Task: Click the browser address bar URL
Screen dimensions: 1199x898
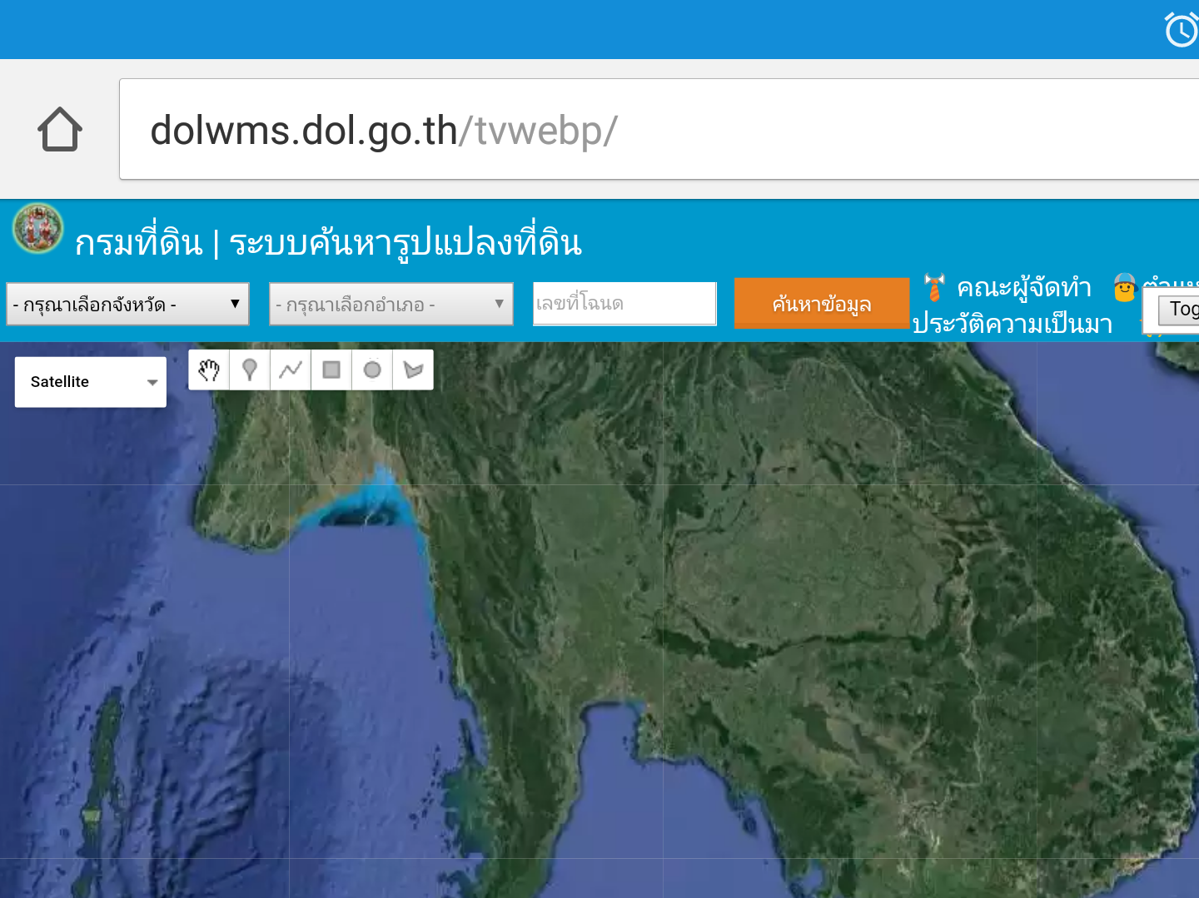Action: tap(383, 130)
